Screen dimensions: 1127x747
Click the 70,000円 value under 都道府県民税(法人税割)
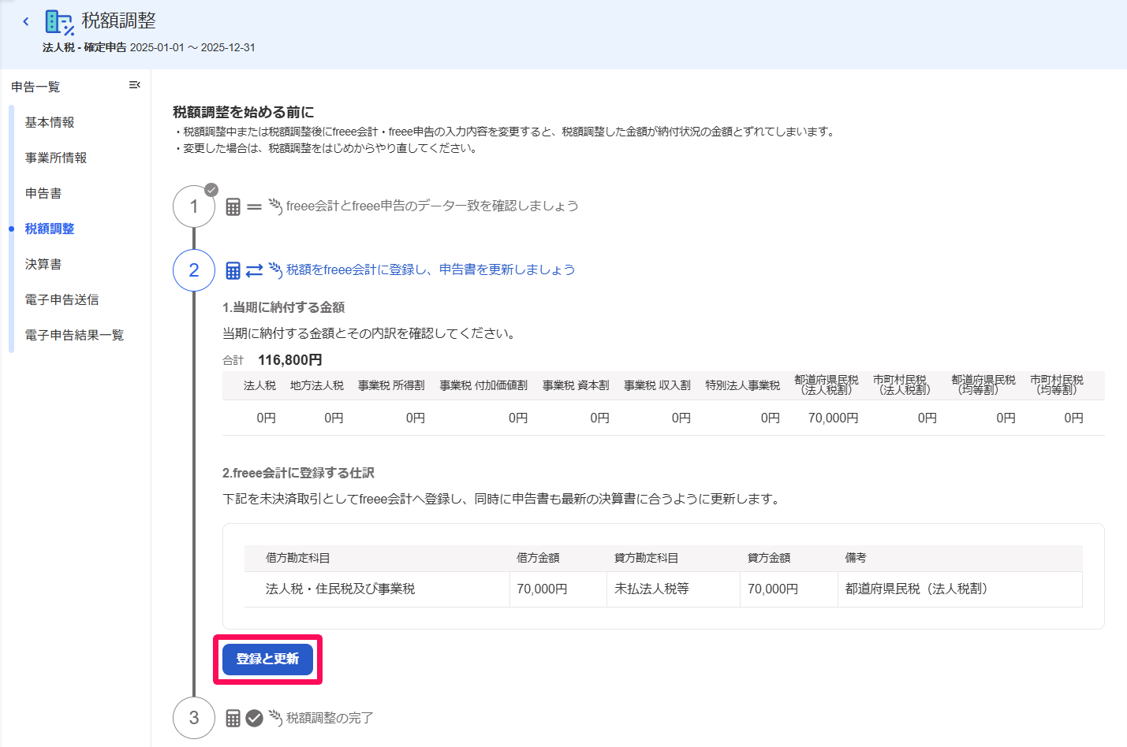834,418
